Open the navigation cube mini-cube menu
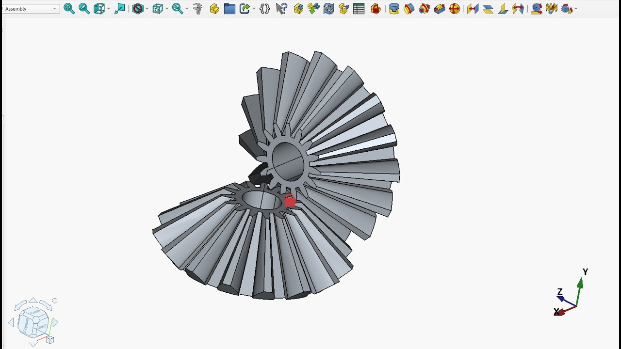Screen dimensions: 621x349 [x=50, y=340]
